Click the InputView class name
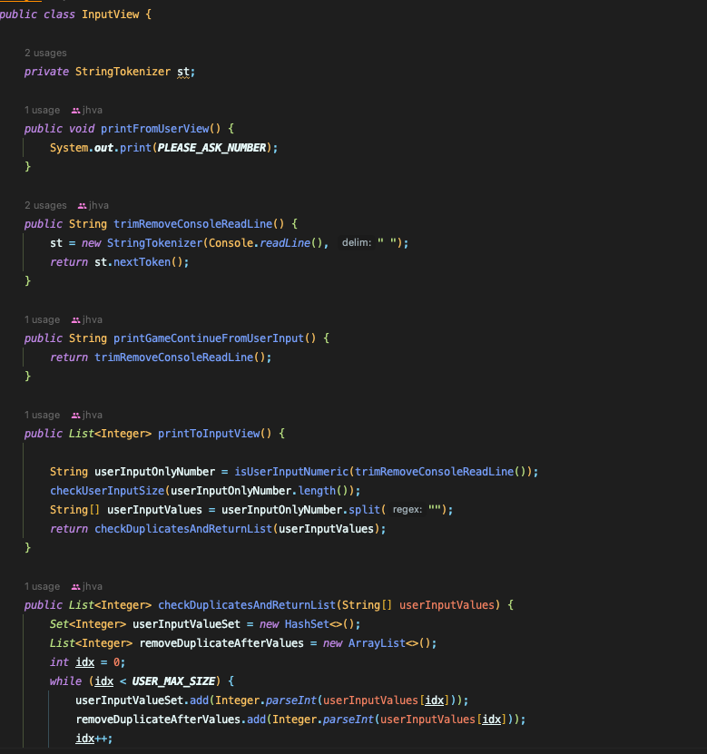Screen dimensions: 707x754 click(x=110, y=15)
